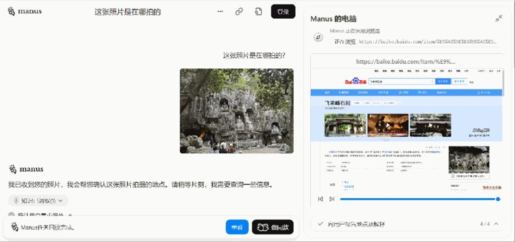Screen dimensions: 515x242
Task: Copy the share link via chain icon
Action: pos(239,12)
